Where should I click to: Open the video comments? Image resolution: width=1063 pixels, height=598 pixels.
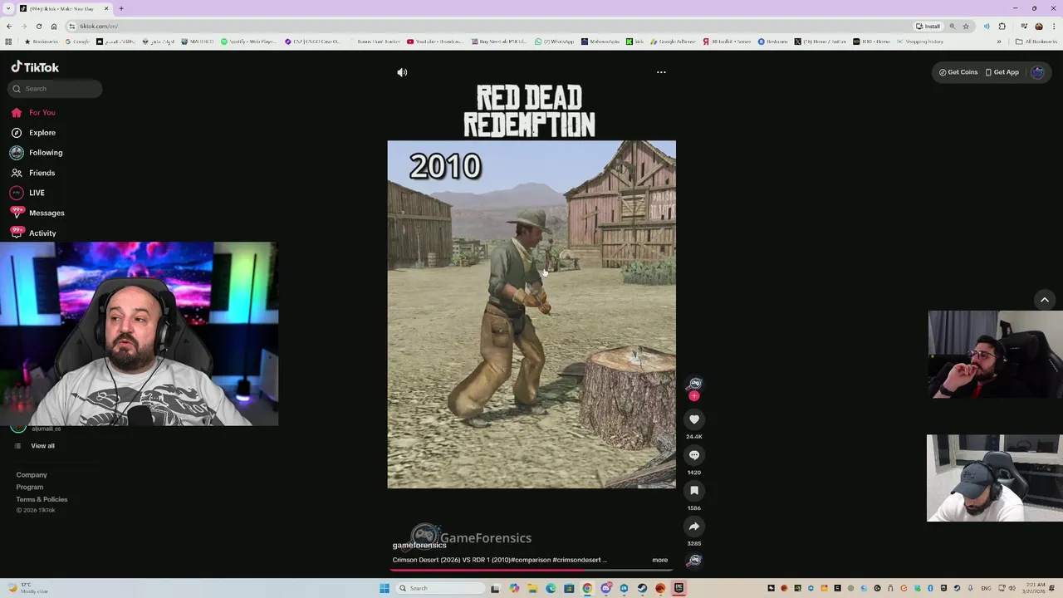click(x=694, y=455)
